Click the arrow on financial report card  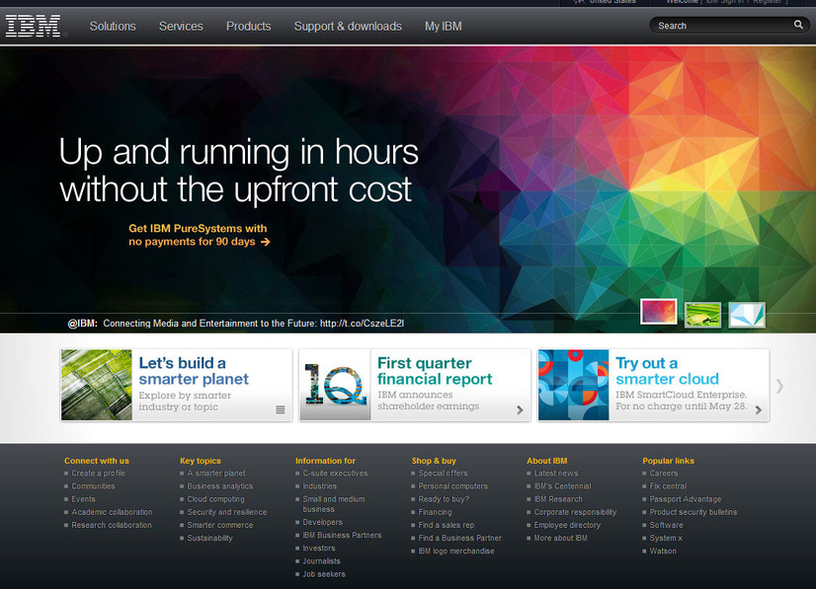(520, 409)
